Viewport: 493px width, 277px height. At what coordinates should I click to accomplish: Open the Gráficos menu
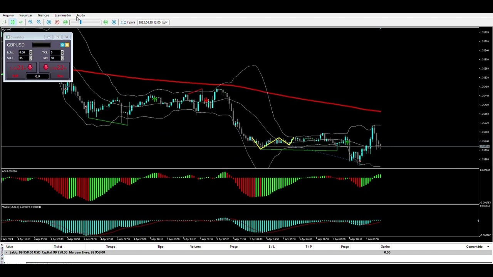pos(43,15)
